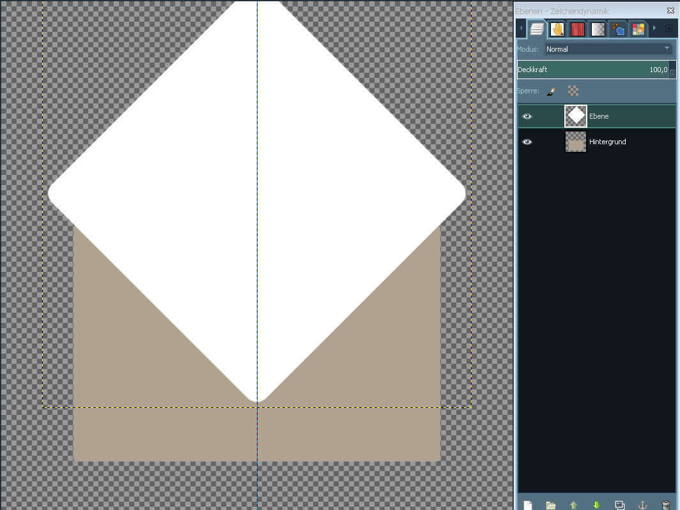Click the Deckkraft opacity slider
The height and width of the screenshot is (510, 680).
tap(591, 70)
